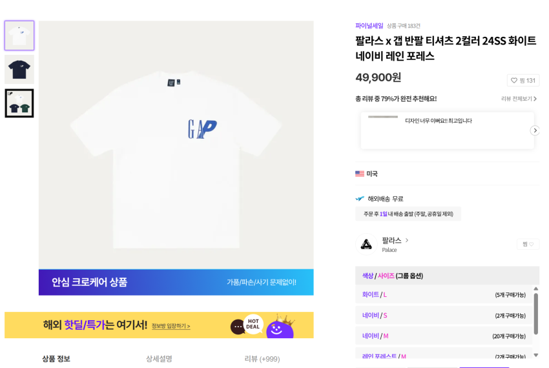This screenshot has height=368, width=549.
Task: Open the 파이널세일 category link
Action: click(369, 26)
